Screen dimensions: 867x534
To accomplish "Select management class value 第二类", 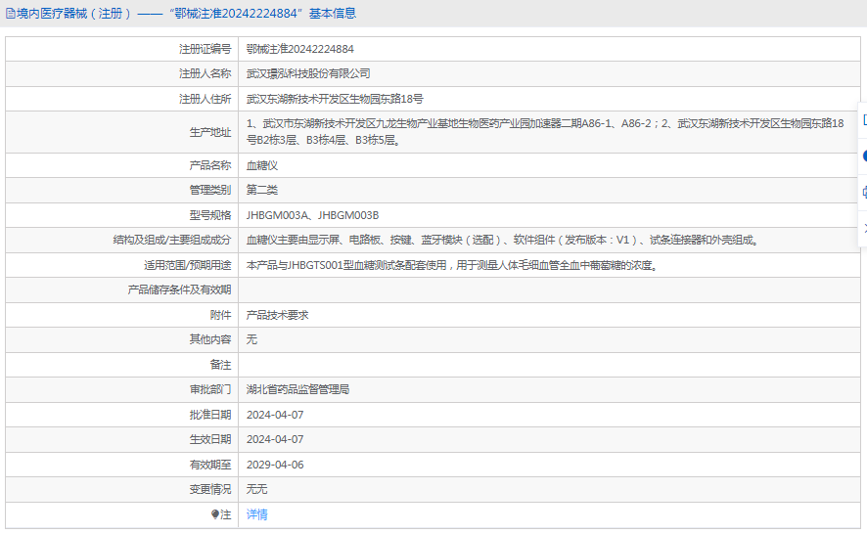I will [262, 190].
